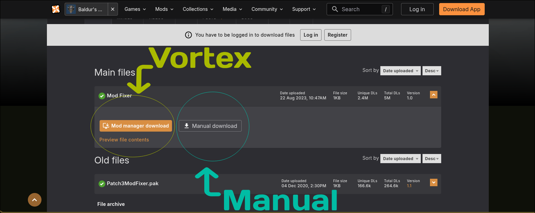
Task: Click the Mod Fixer green check icon
Action: (x=102, y=96)
